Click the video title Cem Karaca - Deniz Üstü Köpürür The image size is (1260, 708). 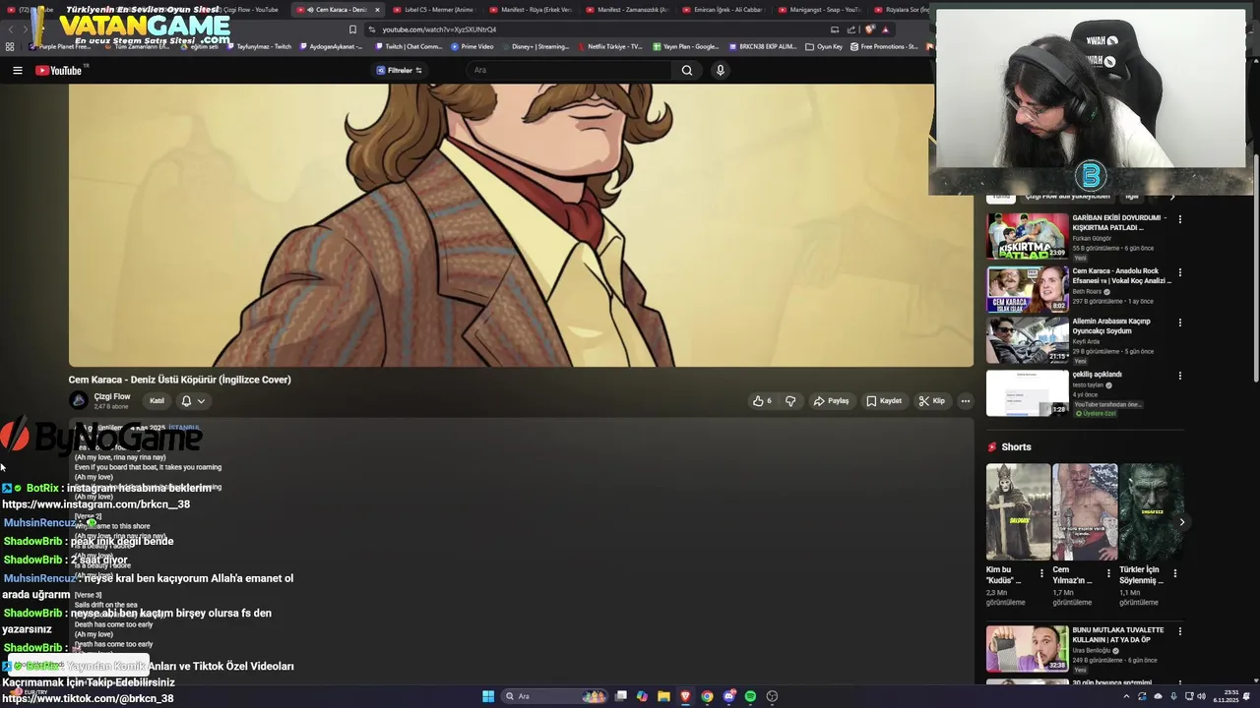click(x=179, y=380)
